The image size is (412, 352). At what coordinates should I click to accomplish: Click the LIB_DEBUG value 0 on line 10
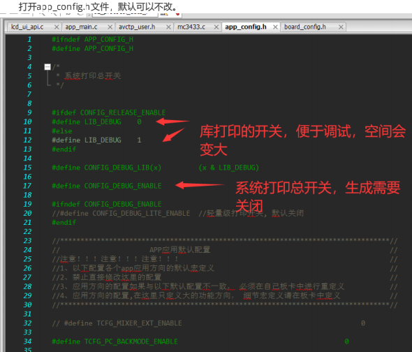pyautogui.click(x=139, y=122)
